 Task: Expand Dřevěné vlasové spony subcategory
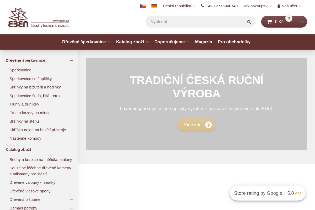click(x=72, y=191)
